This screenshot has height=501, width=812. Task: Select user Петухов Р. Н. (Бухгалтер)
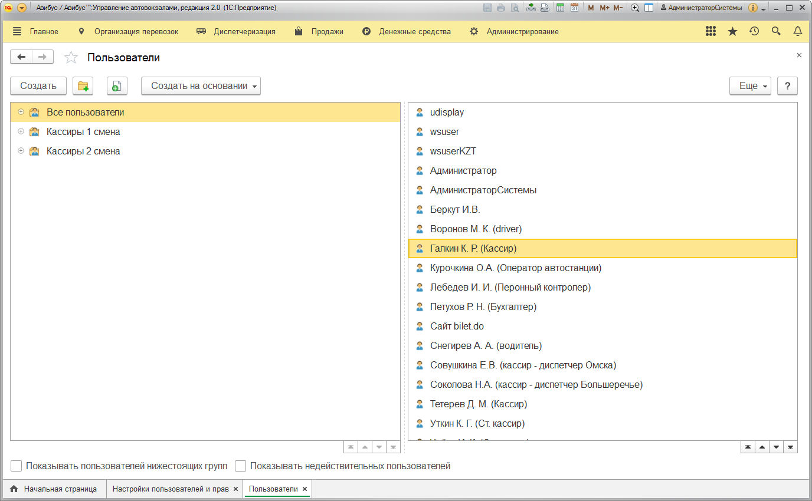coord(483,306)
